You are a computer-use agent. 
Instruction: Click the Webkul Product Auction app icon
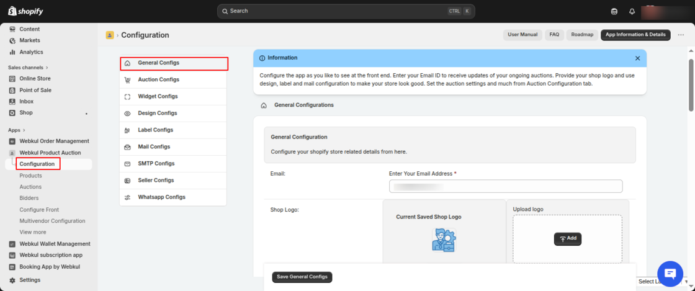pos(12,153)
